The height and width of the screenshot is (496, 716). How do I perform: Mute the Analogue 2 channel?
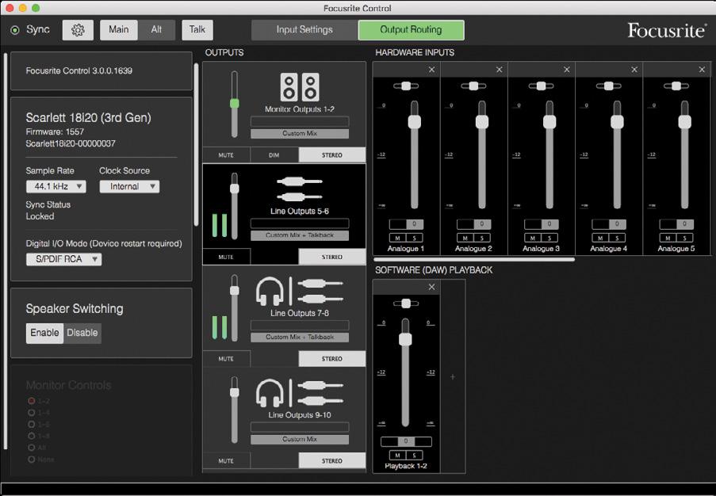click(x=465, y=238)
